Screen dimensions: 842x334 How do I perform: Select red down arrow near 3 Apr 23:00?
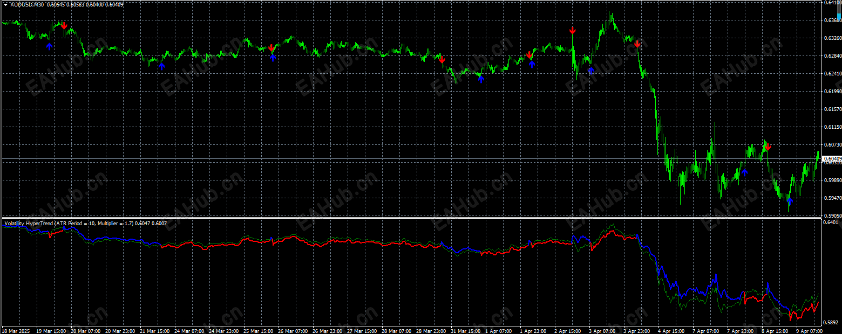click(x=637, y=44)
